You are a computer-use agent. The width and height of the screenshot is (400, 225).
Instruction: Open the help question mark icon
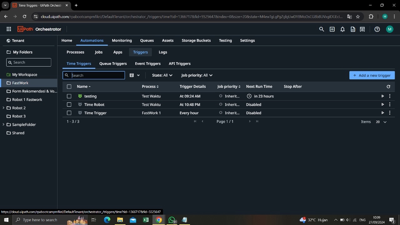point(377,29)
